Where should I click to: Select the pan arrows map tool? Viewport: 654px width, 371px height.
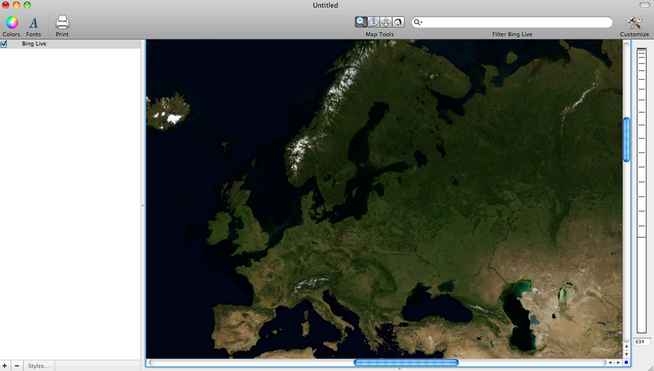pyautogui.click(x=386, y=22)
